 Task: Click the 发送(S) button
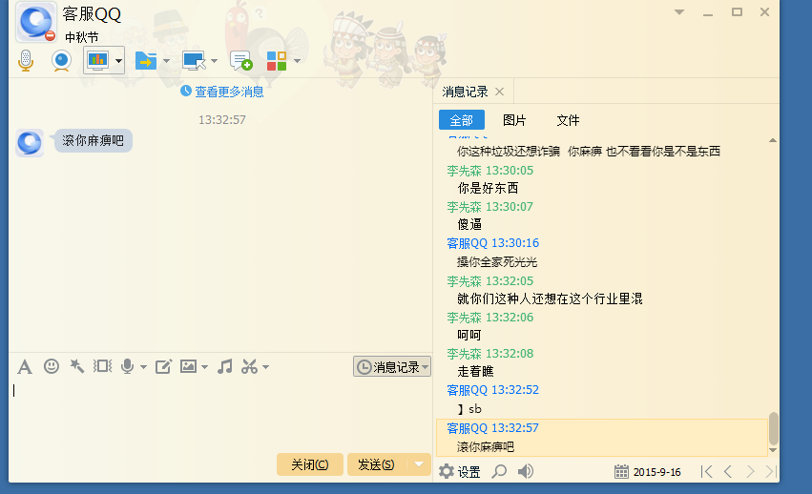point(377,464)
